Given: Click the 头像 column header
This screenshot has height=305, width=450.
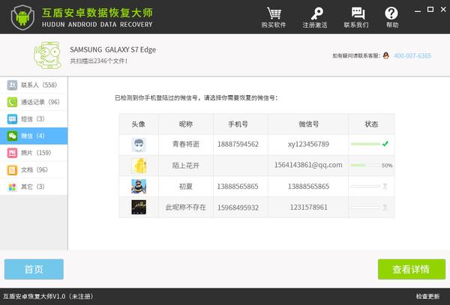Looking at the screenshot, I should click(138, 124).
